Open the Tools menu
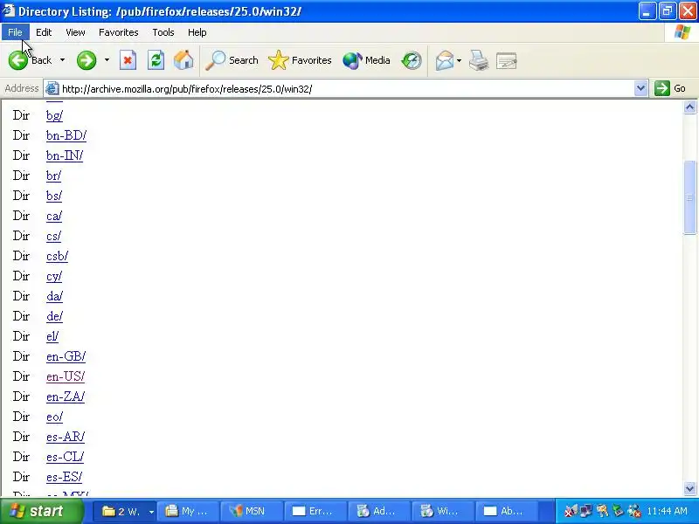699x524 pixels. click(163, 32)
